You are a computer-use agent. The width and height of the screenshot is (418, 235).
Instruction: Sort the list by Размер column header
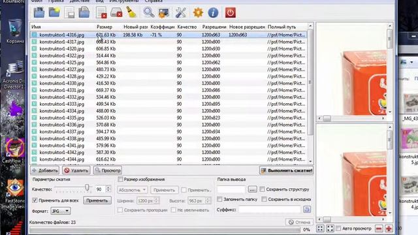pos(108,27)
